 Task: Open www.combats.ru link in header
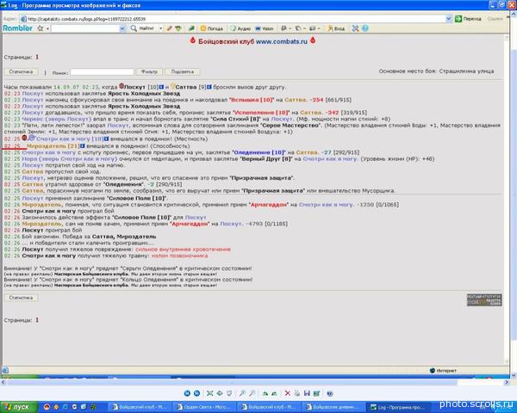pyautogui.click(x=282, y=41)
